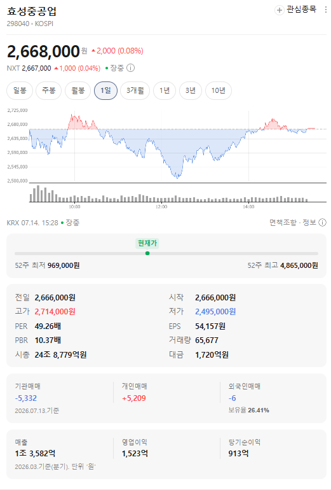This screenshot has width=331, height=490.
Task: Click the 시작 2,666,000원 value
Action: 215,298
